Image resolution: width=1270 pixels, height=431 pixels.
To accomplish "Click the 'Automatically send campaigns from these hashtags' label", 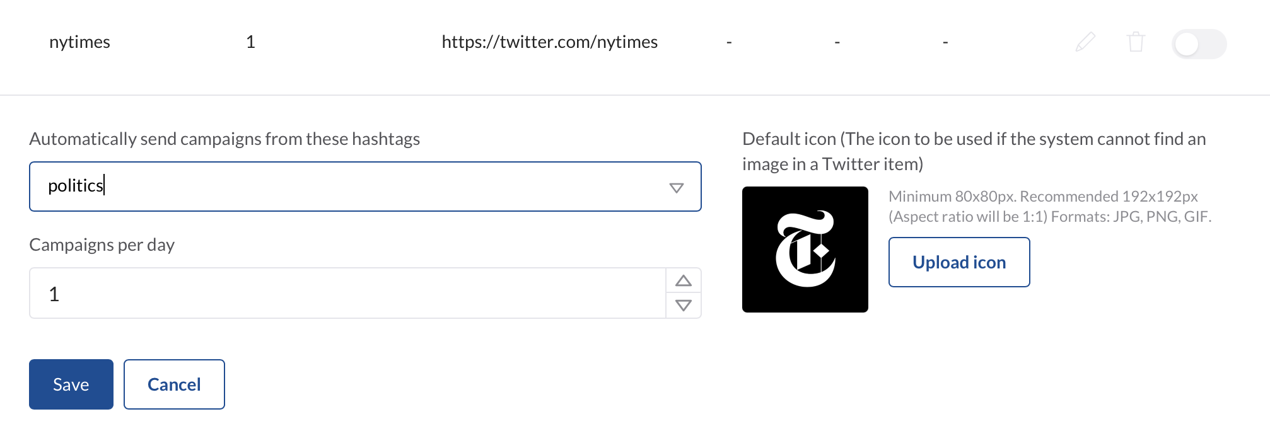I will (224, 139).
